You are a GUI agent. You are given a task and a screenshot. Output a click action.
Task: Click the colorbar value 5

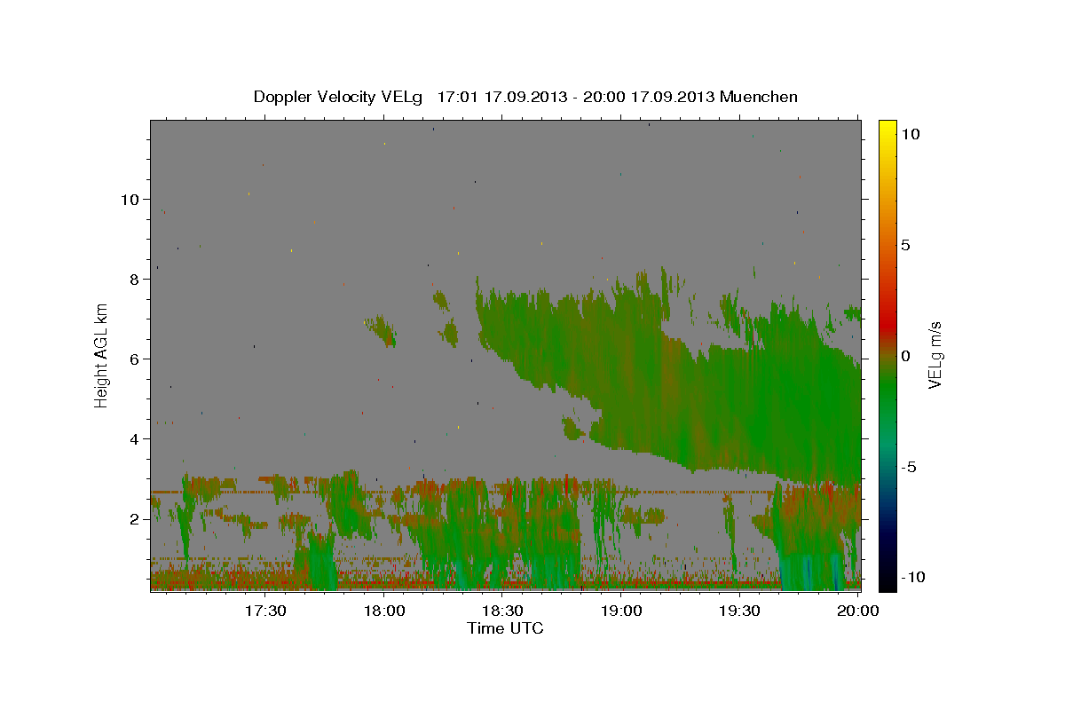tap(905, 245)
